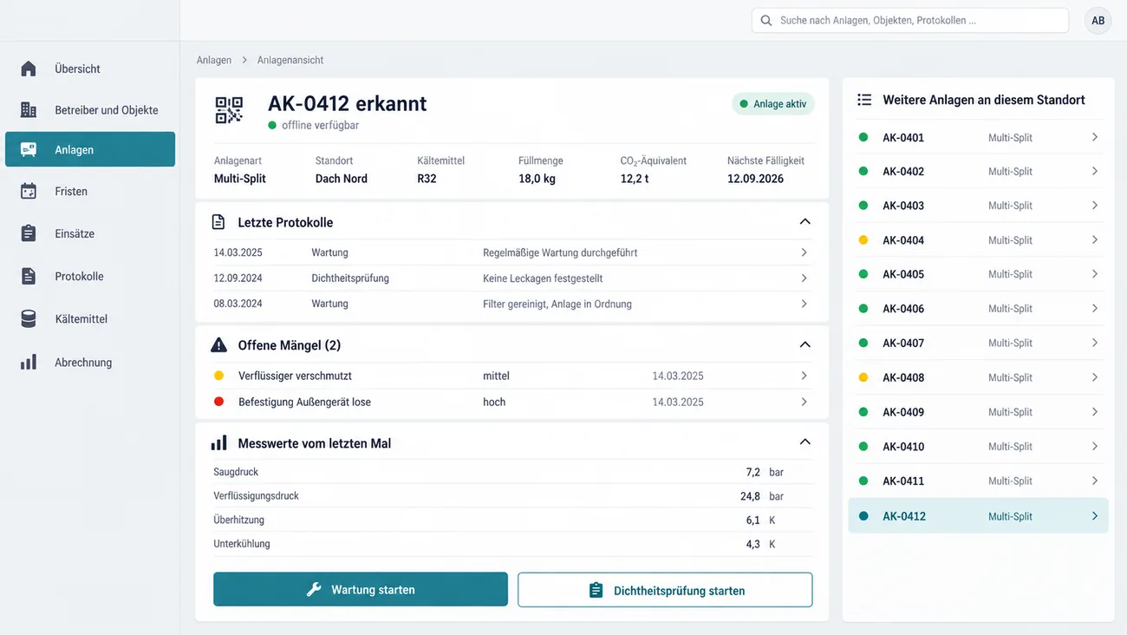Click the warning triangle icon for Offene Mängel
Screen dimensions: 1127x635
[219, 345]
